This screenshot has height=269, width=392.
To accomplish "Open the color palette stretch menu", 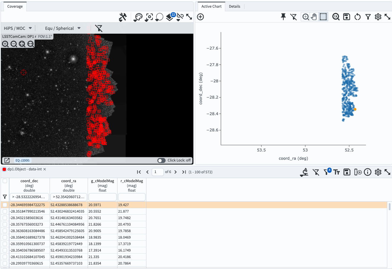I will pos(138,17).
